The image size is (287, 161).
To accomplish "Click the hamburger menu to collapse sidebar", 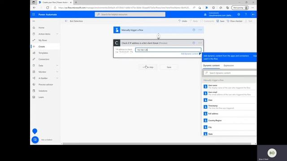I will click(x=34, y=21).
